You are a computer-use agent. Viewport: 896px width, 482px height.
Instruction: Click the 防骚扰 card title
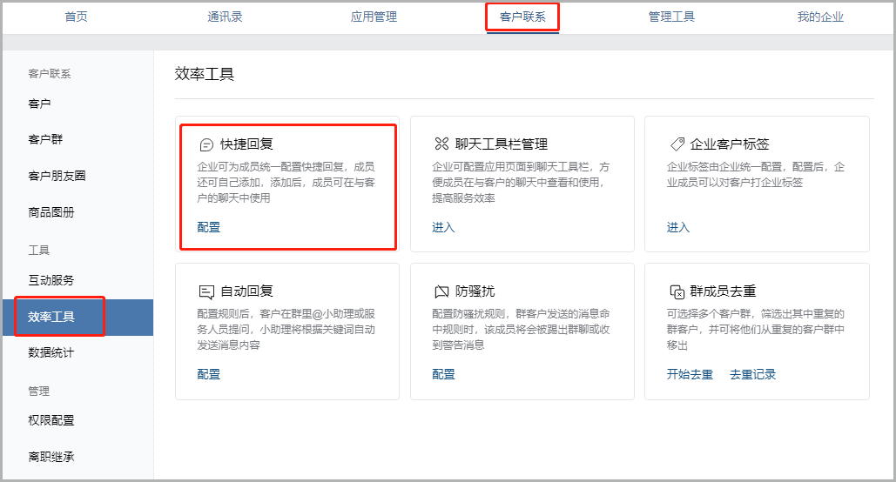tap(475, 291)
